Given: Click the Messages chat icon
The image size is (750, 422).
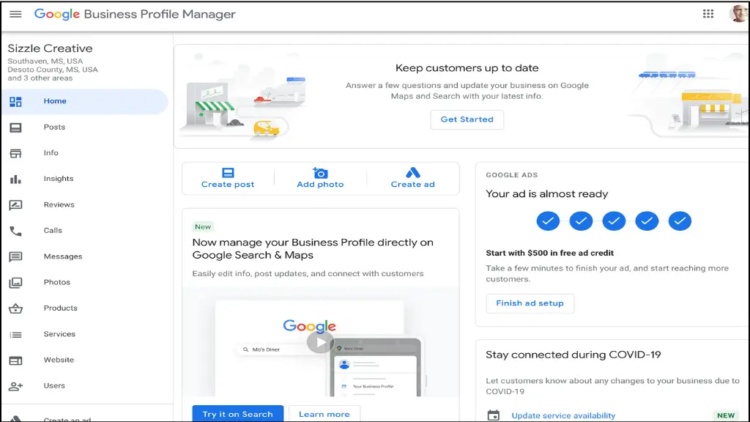Looking at the screenshot, I should (x=15, y=256).
